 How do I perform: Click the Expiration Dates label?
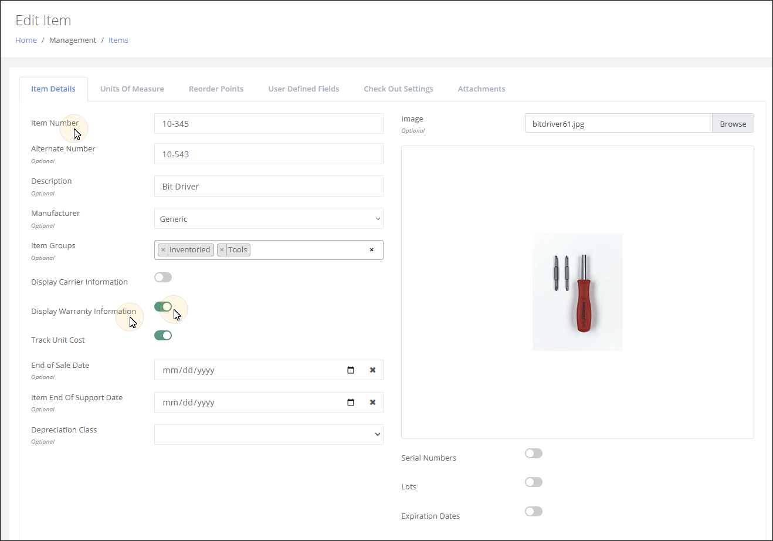coord(430,516)
